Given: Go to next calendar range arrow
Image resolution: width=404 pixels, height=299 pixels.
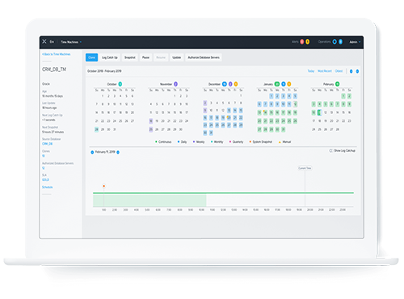Looking at the screenshot, I should [x=357, y=71].
